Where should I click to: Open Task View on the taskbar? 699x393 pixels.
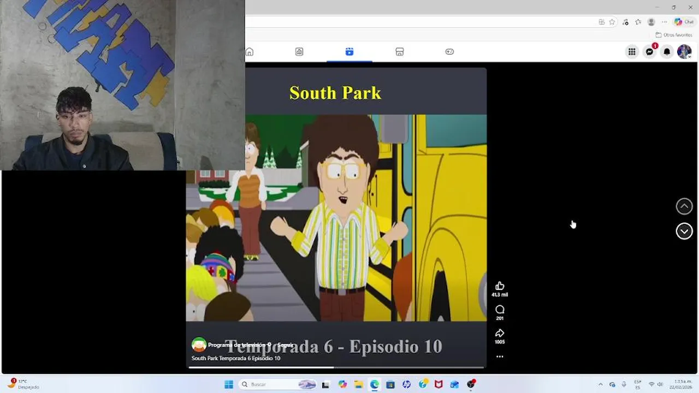coord(325,384)
